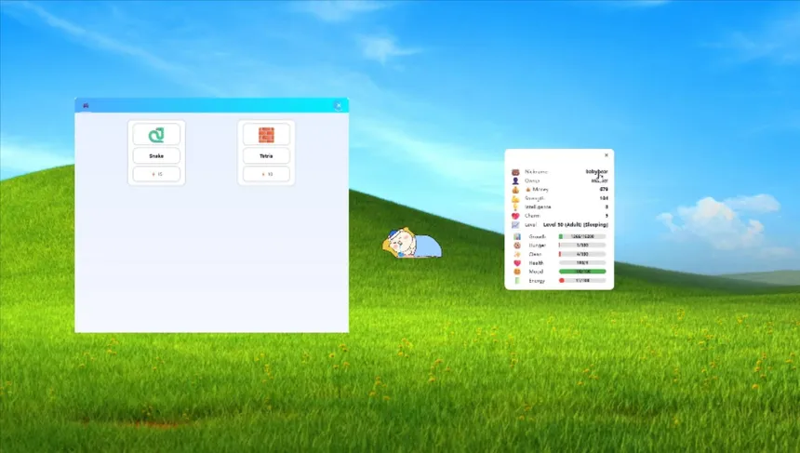Click the Hunger progress bar
The width and height of the screenshot is (800, 453).
pos(582,246)
